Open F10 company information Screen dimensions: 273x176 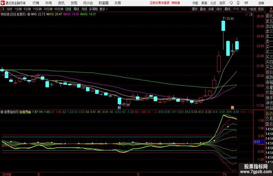pyautogui.click(x=236, y=9)
